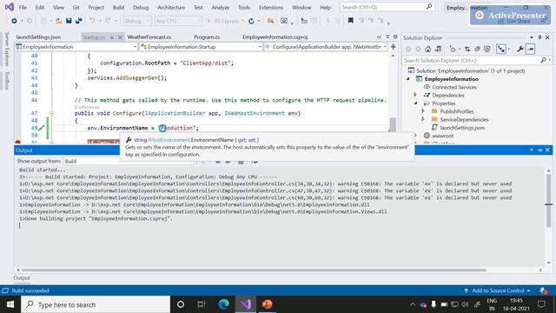Click the bookmark icon in the toolbar

click(x=351, y=21)
